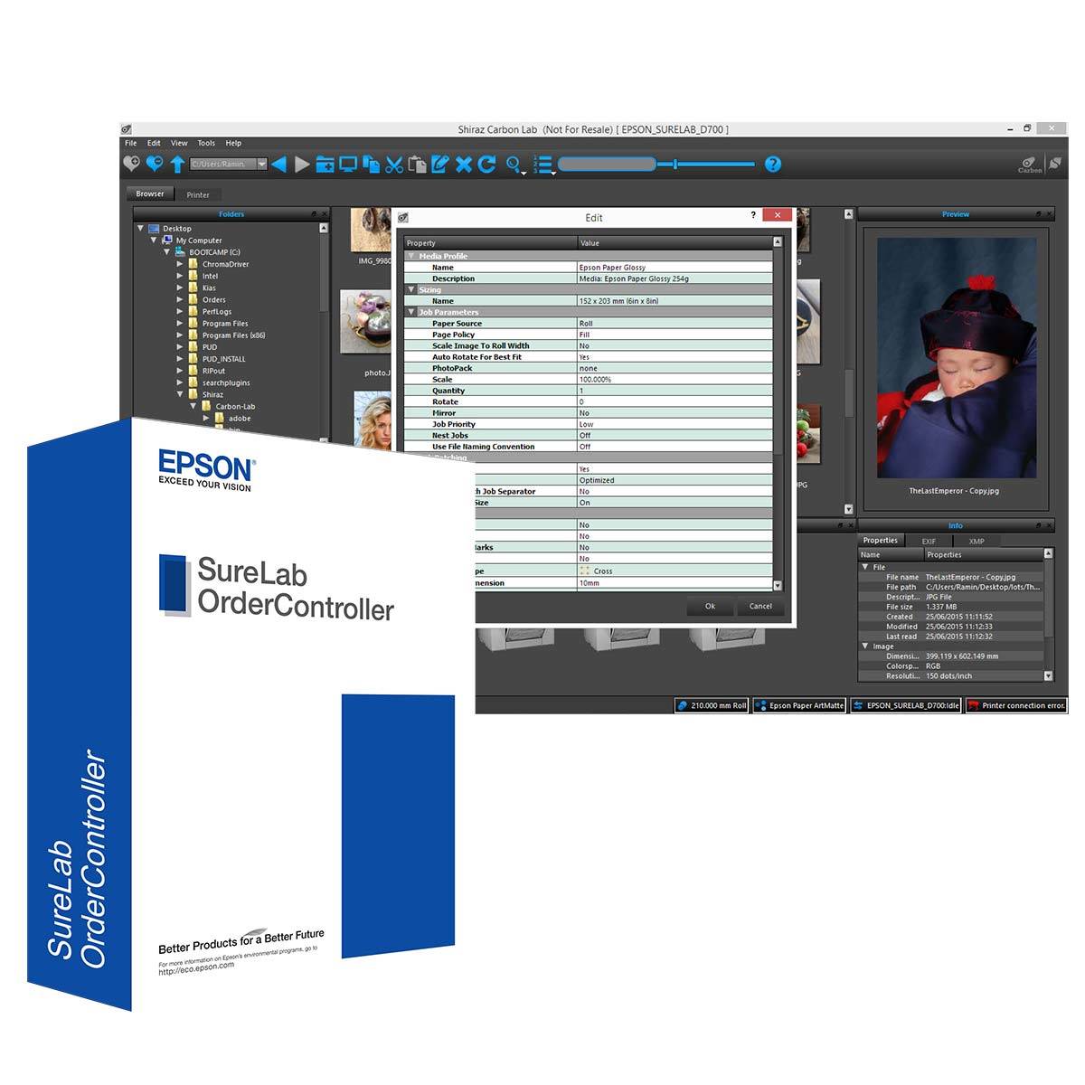Switch to the Printer tab
Screen dimensions: 1085x1085
pyautogui.click(x=198, y=194)
